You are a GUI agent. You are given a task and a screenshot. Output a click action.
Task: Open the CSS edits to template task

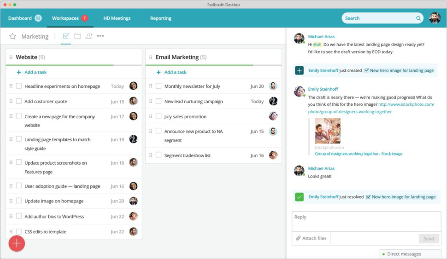[45, 232]
